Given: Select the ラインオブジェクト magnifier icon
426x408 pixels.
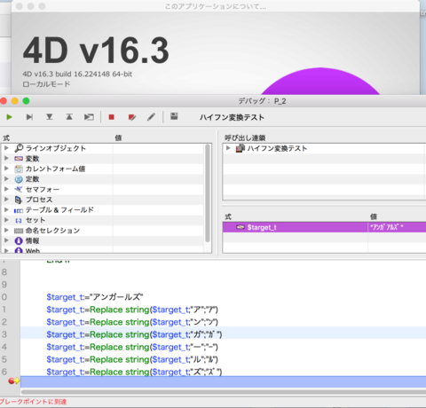Looking at the screenshot, I should pyautogui.click(x=19, y=148).
